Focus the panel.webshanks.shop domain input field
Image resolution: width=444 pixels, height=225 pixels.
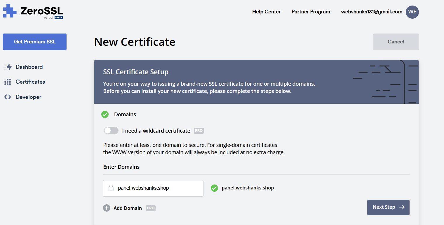coord(153,188)
